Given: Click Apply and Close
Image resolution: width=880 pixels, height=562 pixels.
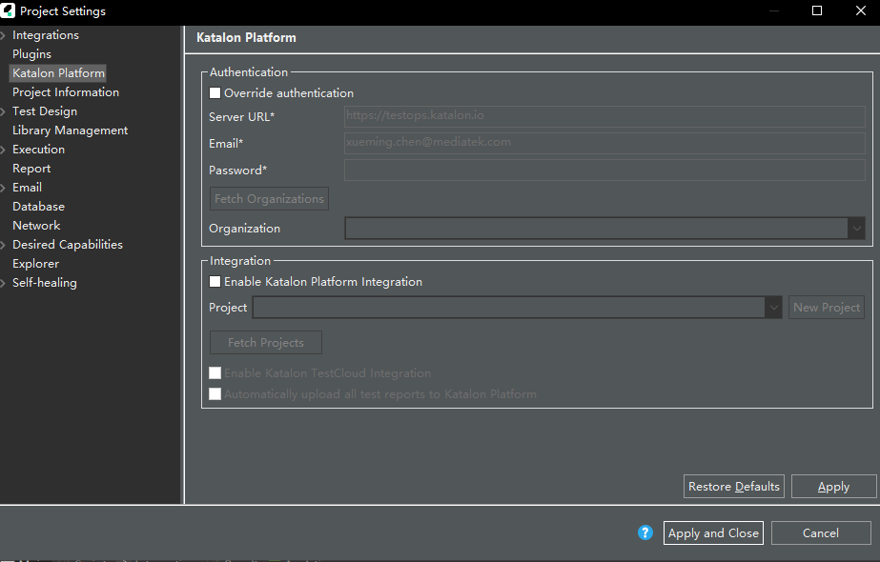Looking at the screenshot, I should click(713, 532).
